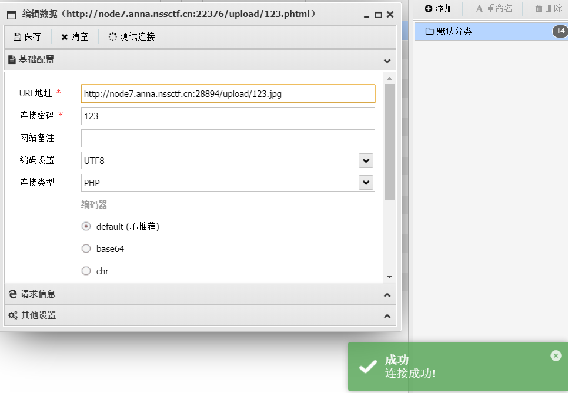Maximize the edit data dialog

coord(378,15)
